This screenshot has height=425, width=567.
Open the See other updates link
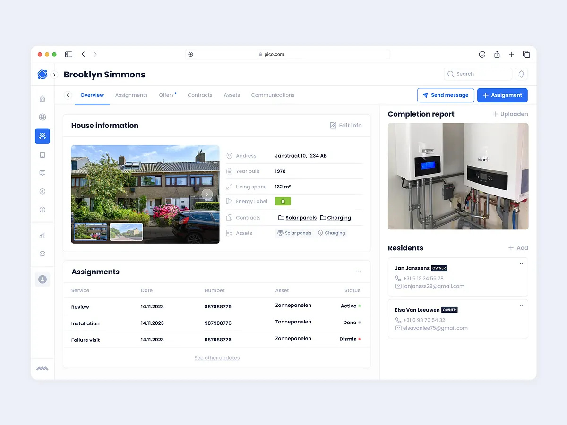coord(217,357)
